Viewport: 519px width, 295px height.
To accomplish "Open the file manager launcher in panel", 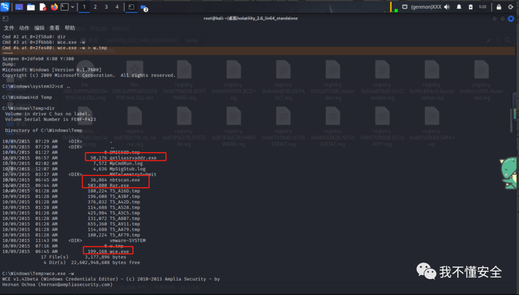I will (31, 7).
